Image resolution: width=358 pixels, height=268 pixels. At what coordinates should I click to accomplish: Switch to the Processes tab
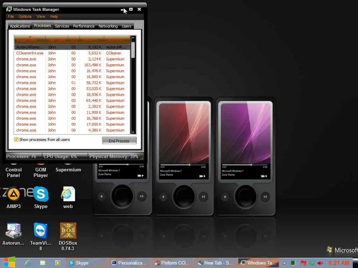click(x=42, y=25)
